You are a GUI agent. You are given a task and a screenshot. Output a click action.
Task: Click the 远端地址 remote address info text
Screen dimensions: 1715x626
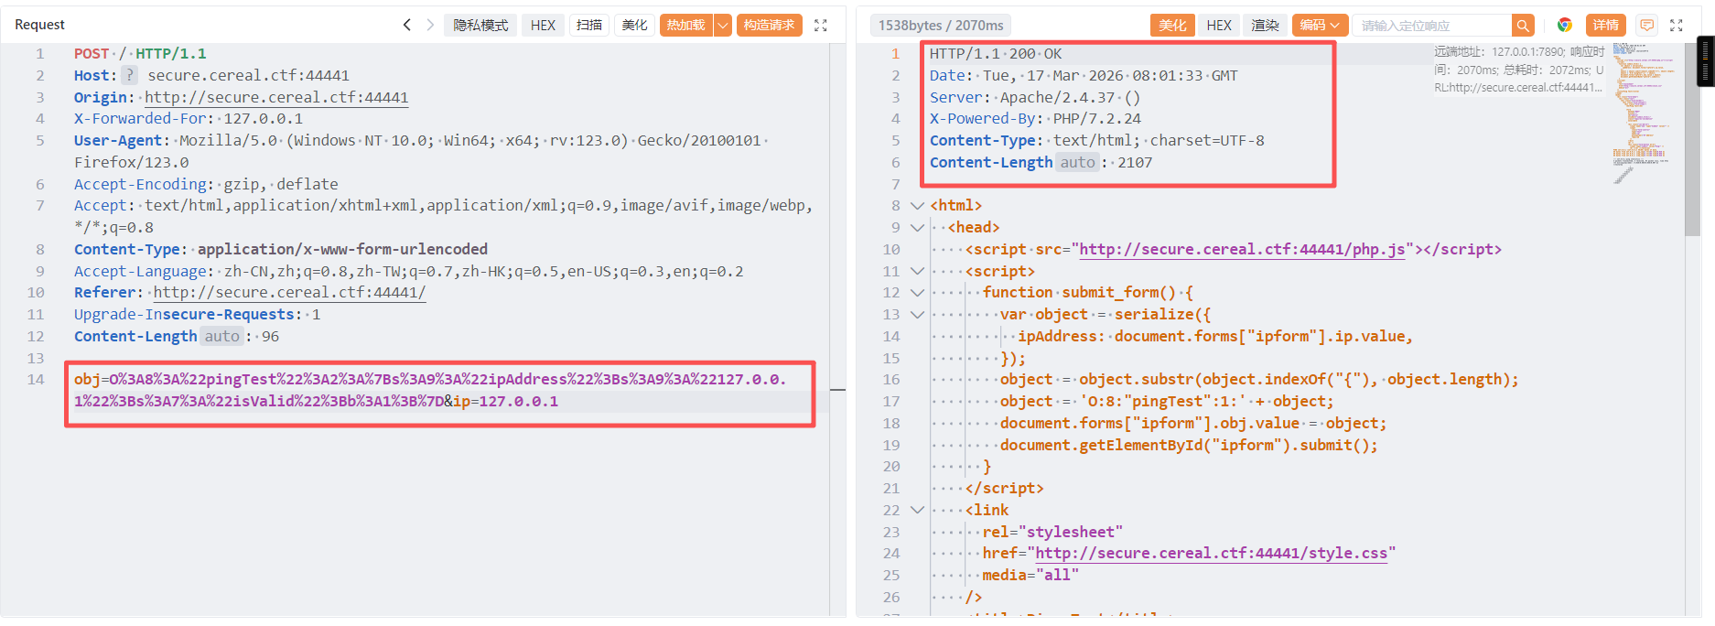pos(1519,70)
